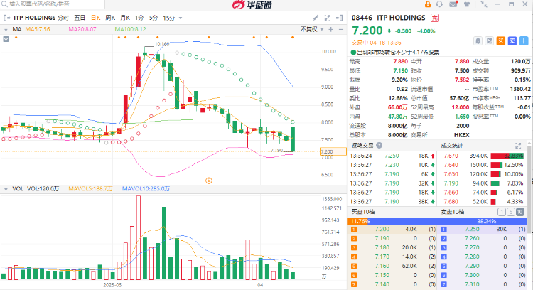
Task: Expand the trade statistics panel
Action: pos(518,146)
